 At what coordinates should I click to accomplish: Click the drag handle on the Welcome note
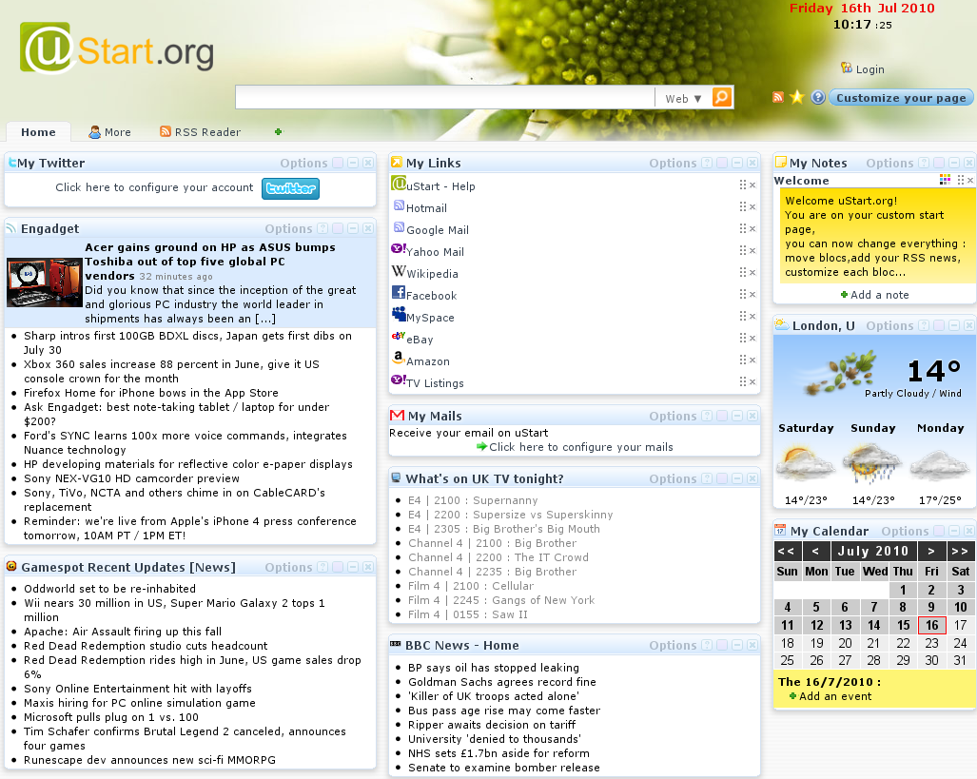point(960,180)
